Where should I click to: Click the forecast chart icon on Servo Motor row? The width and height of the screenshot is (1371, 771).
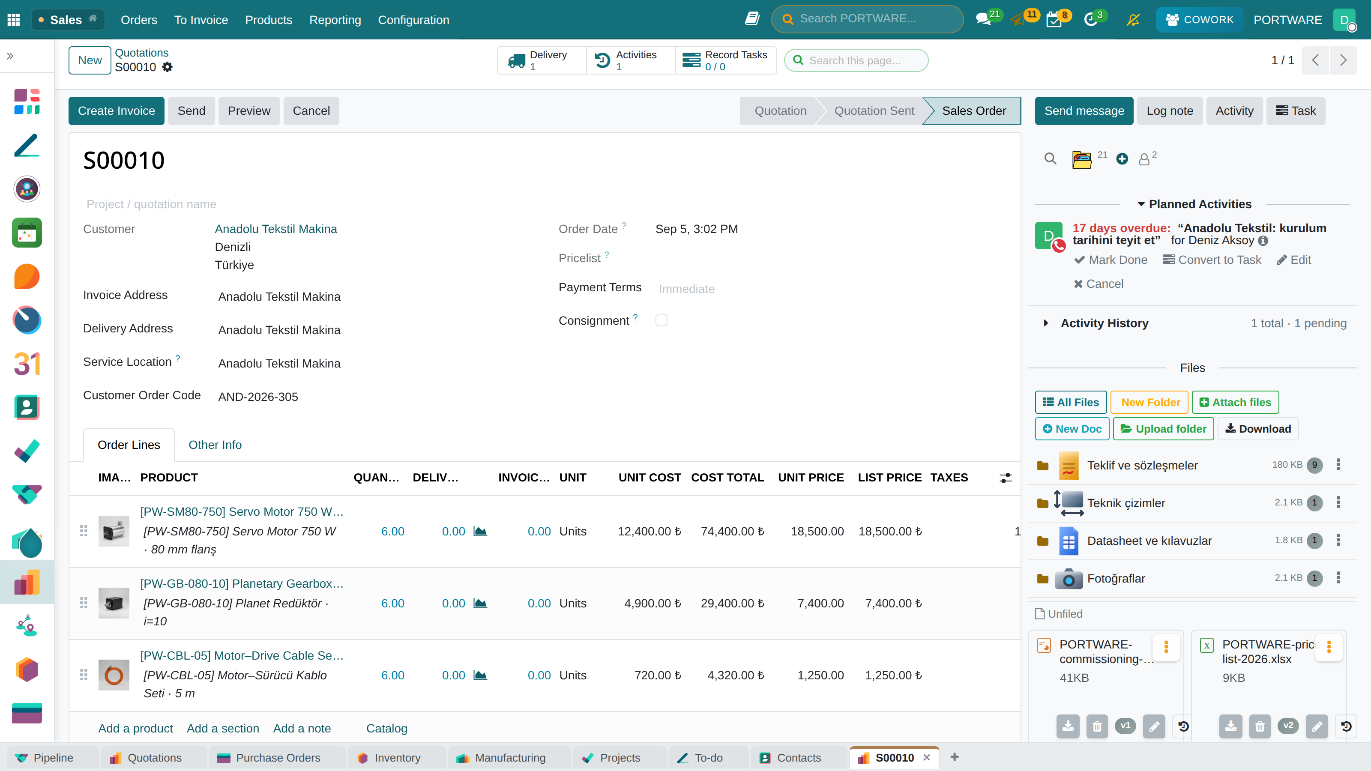pyautogui.click(x=480, y=531)
